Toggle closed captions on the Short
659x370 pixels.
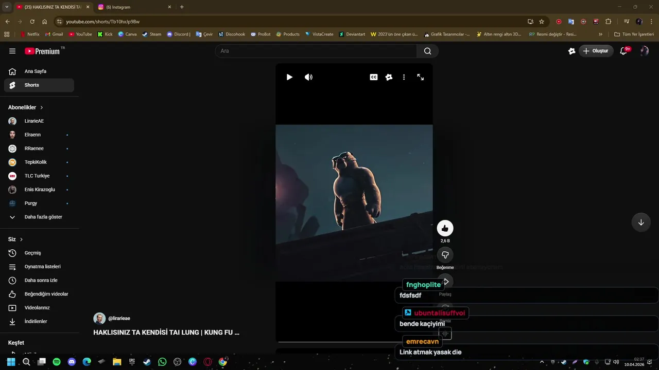pyautogui.click(x=374, y=77)
